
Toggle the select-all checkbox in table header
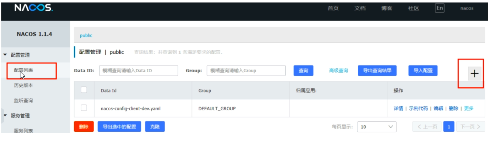(x=84, y=90)
